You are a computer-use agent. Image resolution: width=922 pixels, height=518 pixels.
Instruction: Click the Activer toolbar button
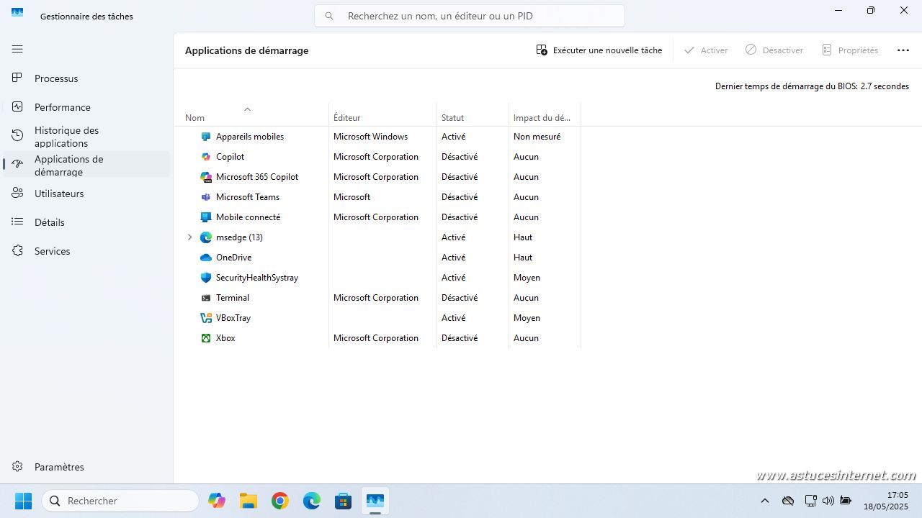tap(706, 50)
